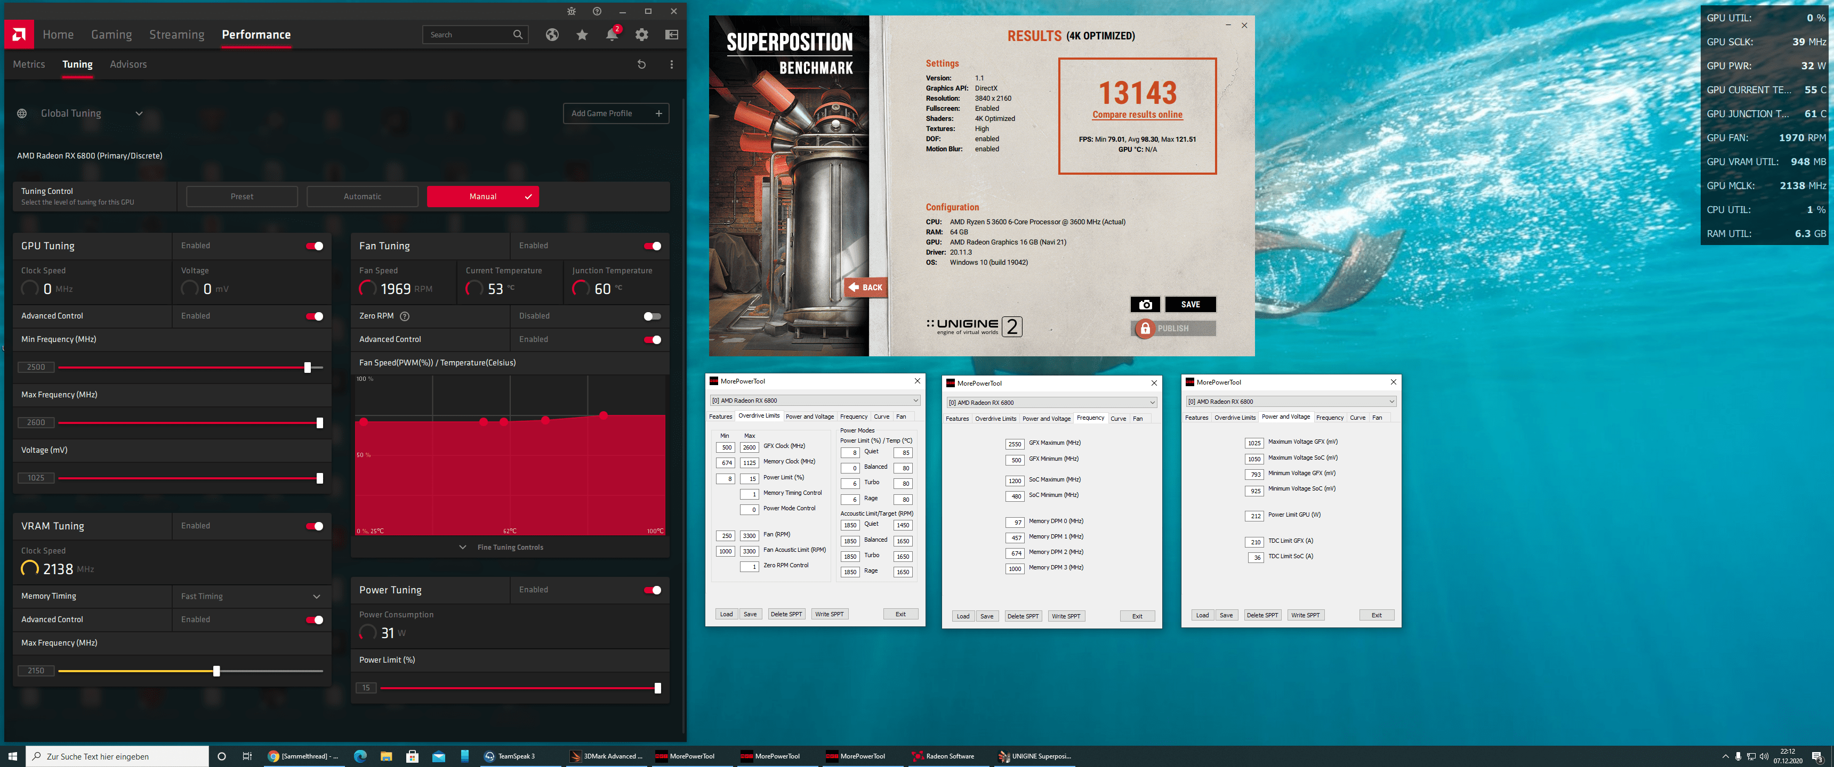Click BACK in Superposition Benchmark

point(865,288)
